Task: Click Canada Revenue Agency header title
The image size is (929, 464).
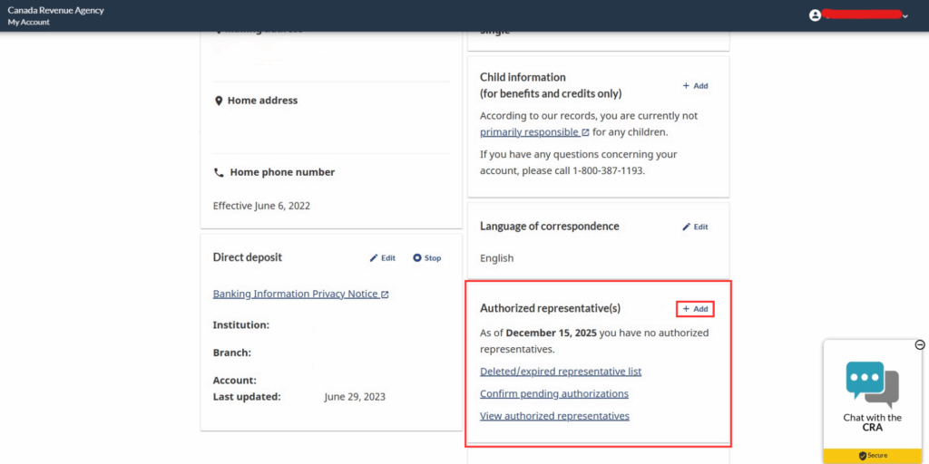Action: click(55, 10)
